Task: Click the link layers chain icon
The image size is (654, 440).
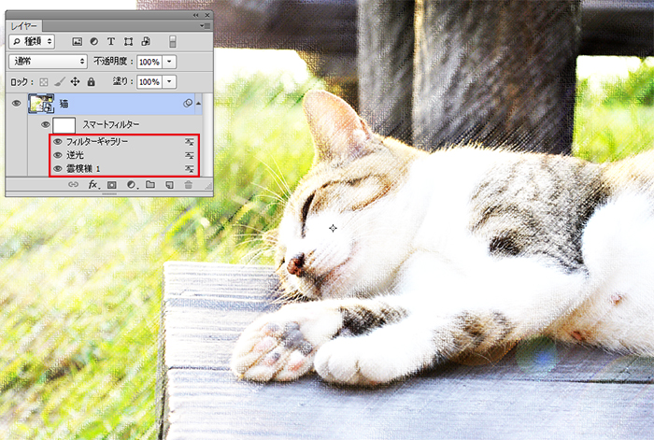Action: (73, 186)
